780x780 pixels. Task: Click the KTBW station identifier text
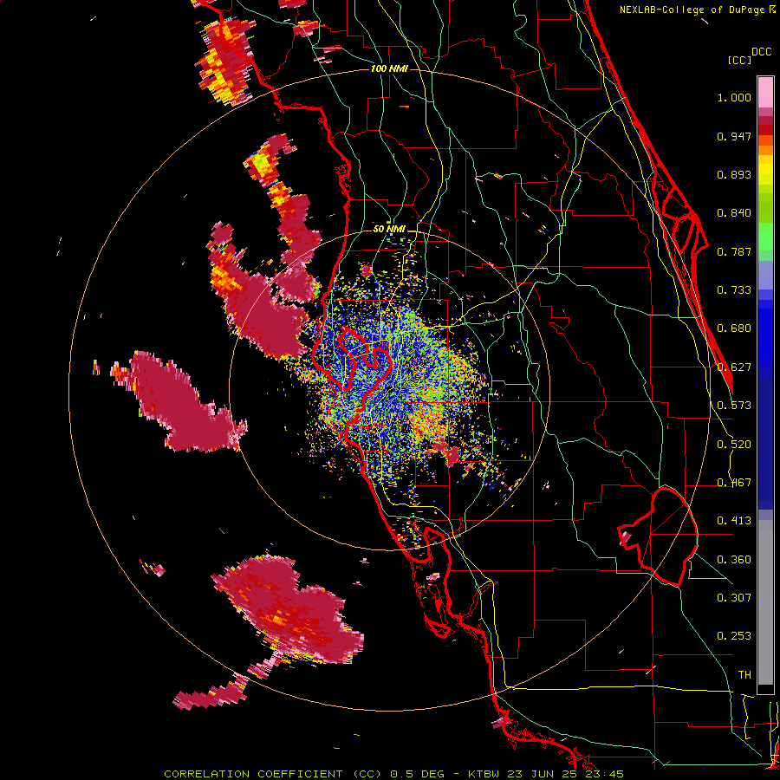(x=484, y=774)
